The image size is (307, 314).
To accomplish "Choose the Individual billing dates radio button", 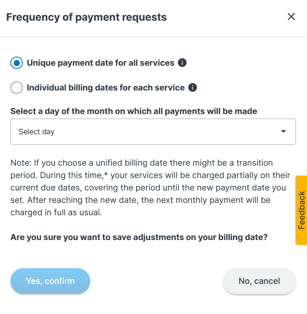I will (x=17, y=88).
